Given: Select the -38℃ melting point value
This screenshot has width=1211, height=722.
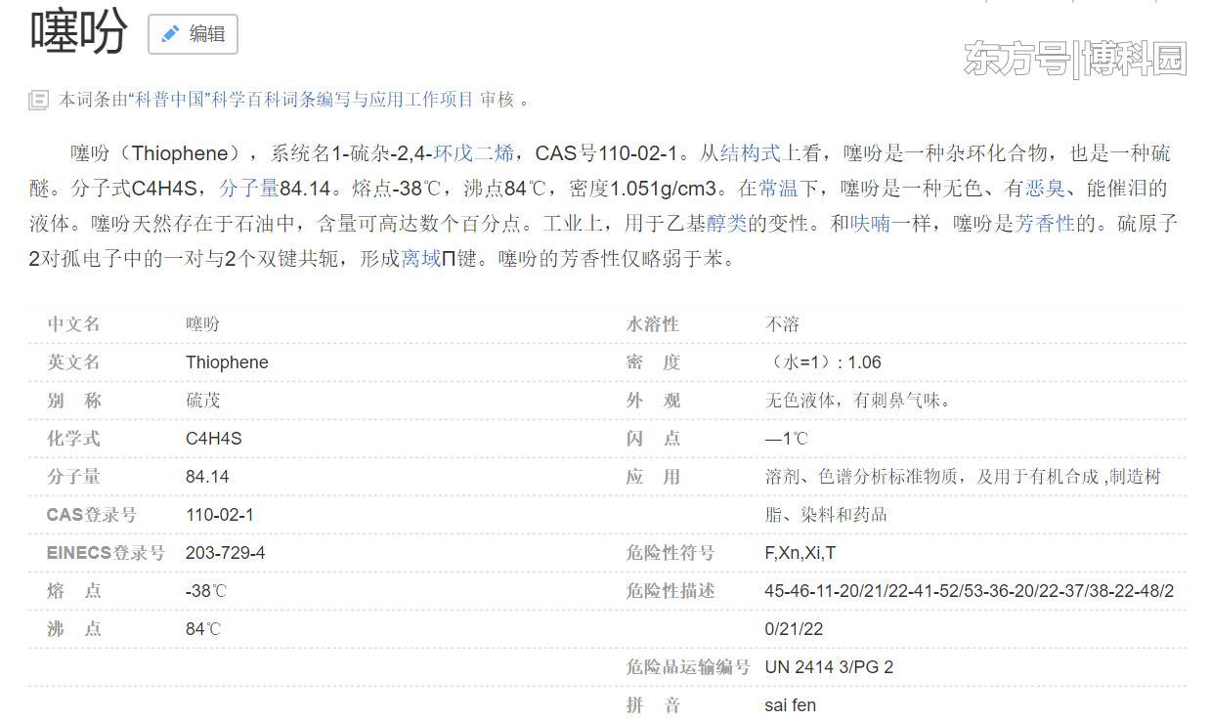Looking at the screenshot, I should point(205,591).
